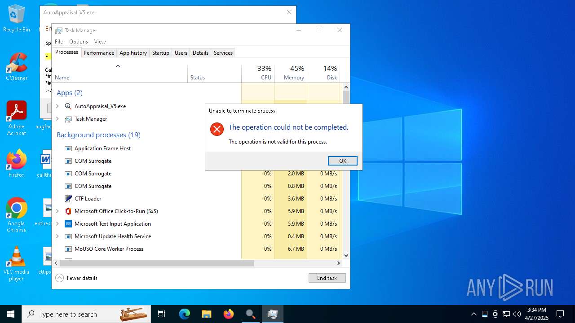
Task: Launch Microsoft Edge from the taskbar
Action: [x=184, y=314]
